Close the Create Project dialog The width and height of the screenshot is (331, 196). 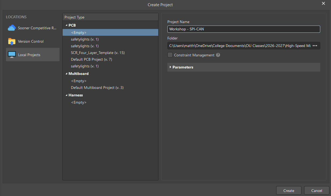pyautogui.click(x=323, y=3)
